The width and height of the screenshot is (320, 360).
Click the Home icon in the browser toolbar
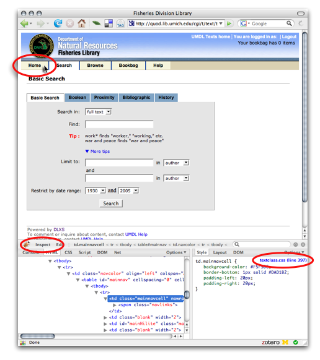[x=81, y=23]
